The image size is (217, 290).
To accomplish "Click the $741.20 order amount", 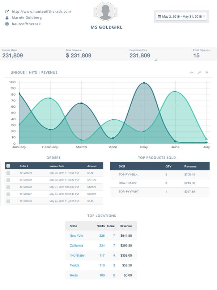I will [92, 180].
